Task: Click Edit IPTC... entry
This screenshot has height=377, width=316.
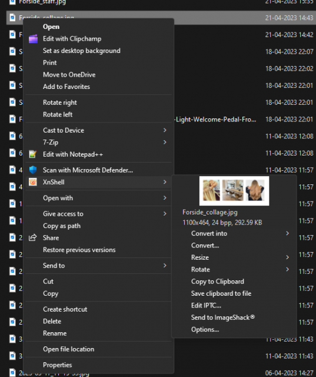Action: pyautogui.click(x=206, y=305)
